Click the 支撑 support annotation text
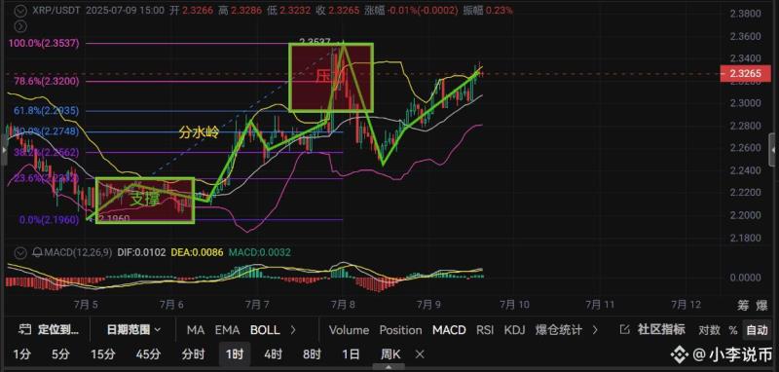779x372 pixels. pyautogui.click(x=143, y=200)
